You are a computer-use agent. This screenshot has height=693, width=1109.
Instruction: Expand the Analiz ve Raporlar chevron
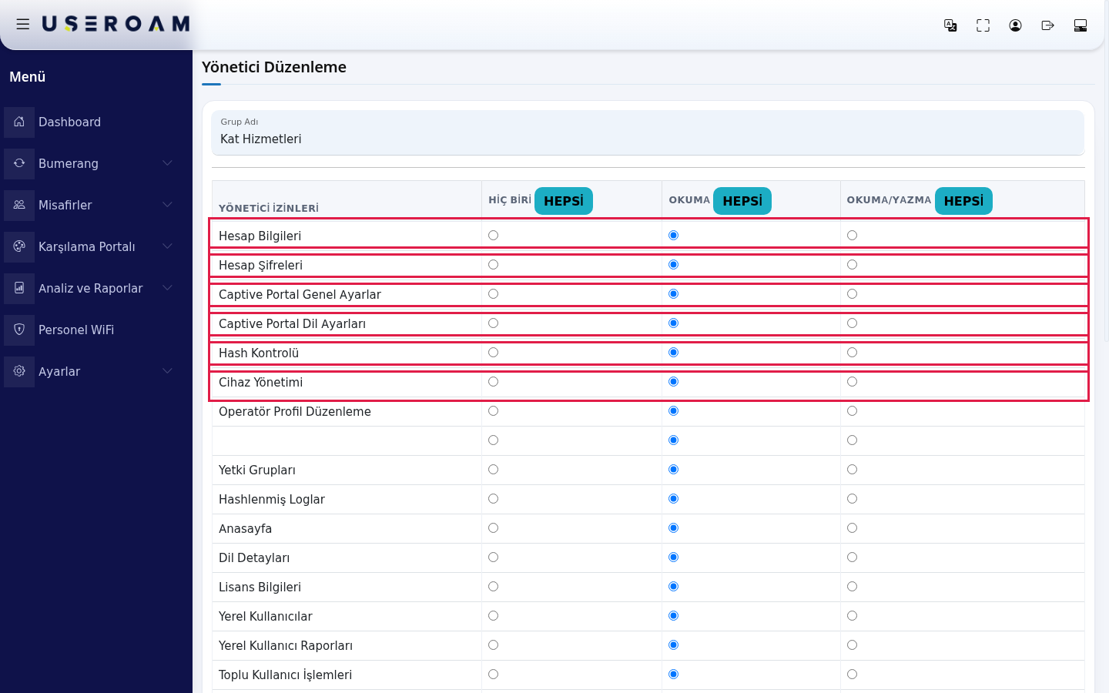point(167,288)
